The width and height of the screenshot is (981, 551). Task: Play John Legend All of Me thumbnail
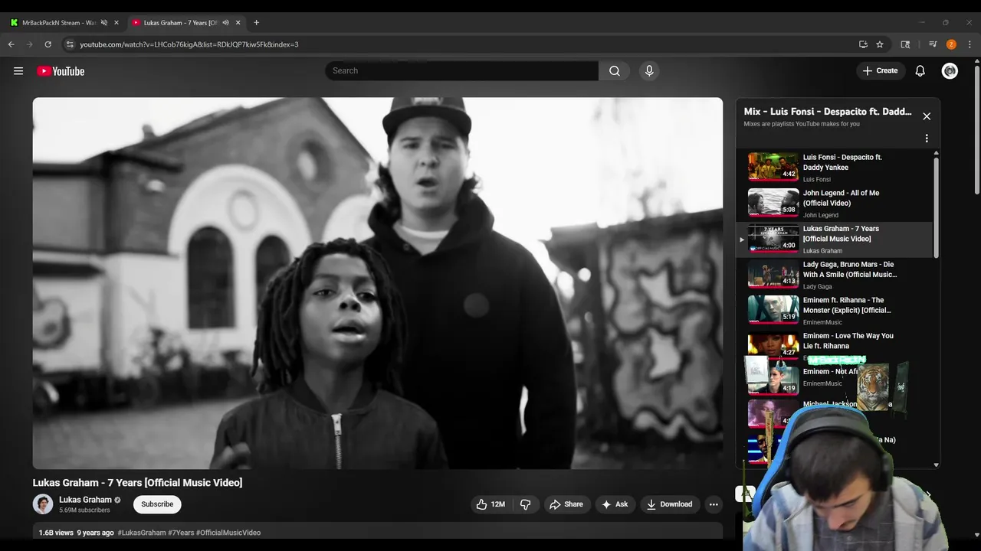click(773, 203)
